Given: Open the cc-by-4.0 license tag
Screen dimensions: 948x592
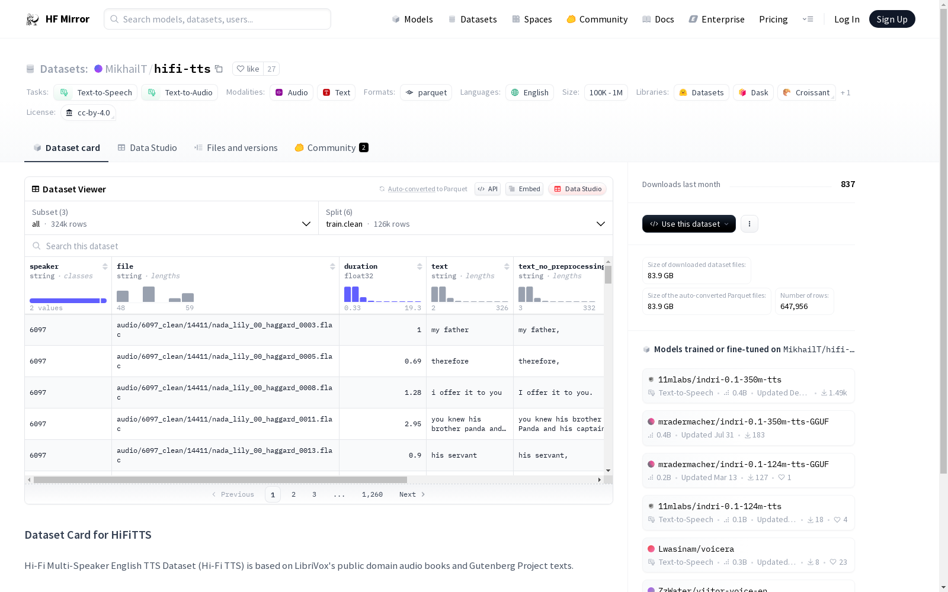Looking at the screenshot, I should point(88,112).
